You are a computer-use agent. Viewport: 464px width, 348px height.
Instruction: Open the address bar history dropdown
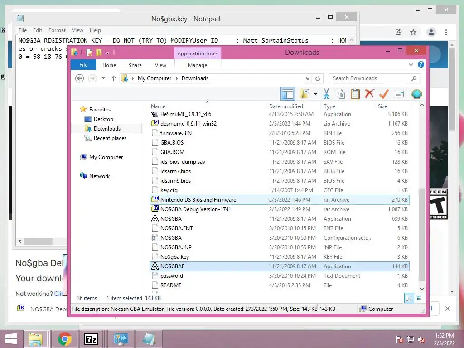pyautogui.click(x=308, y=78)
